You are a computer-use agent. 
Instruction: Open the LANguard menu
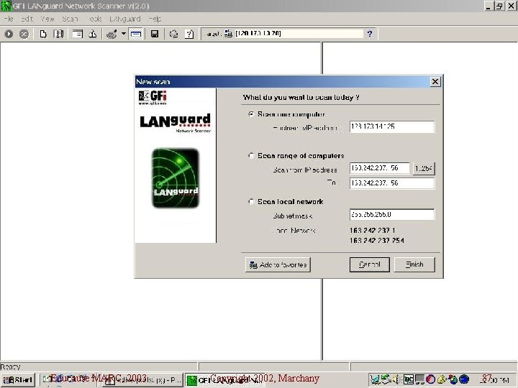pos(125,19)
